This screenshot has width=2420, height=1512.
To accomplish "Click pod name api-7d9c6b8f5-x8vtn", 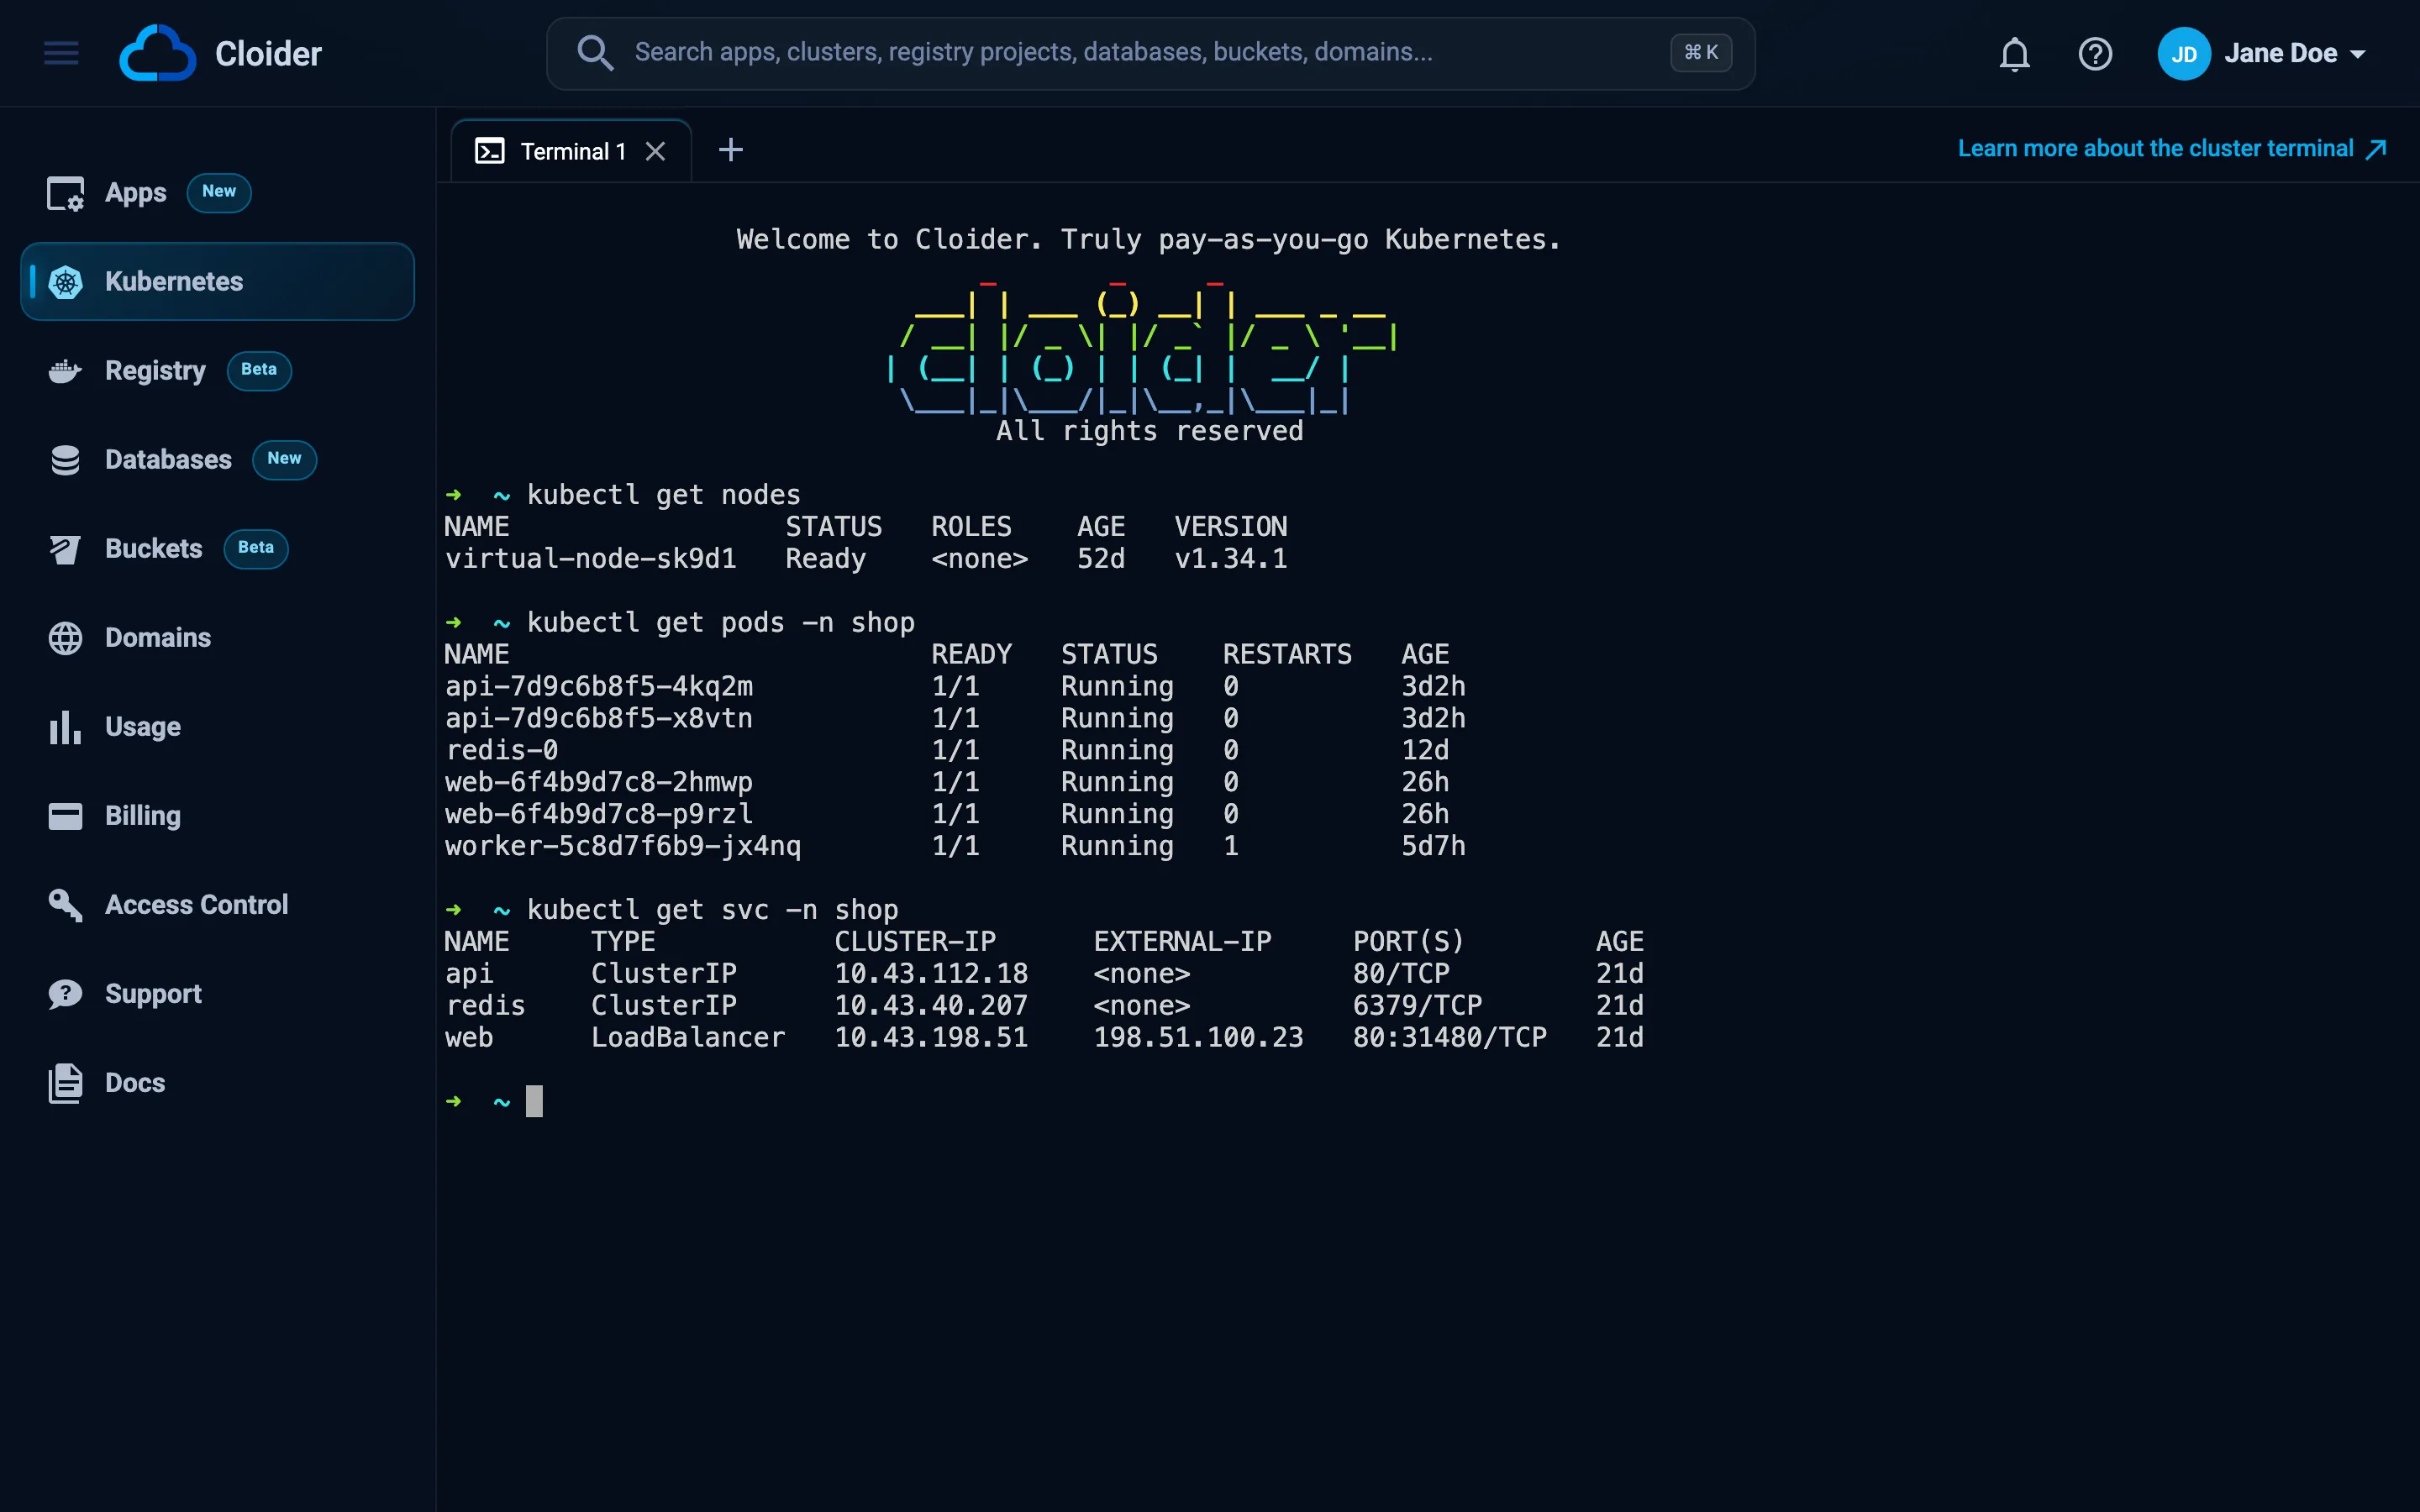I will [599, 718].
